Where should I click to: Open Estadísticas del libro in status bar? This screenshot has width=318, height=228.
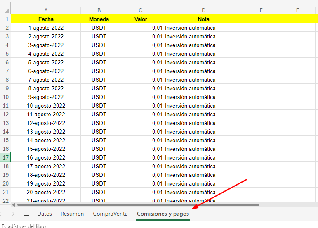point(24,226)
